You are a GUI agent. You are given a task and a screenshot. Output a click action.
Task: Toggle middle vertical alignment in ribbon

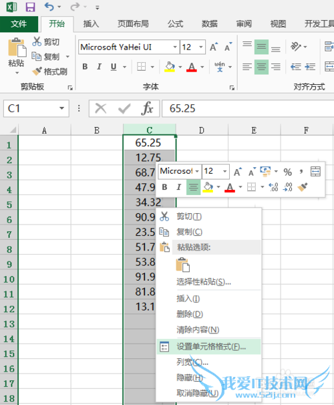261,47
